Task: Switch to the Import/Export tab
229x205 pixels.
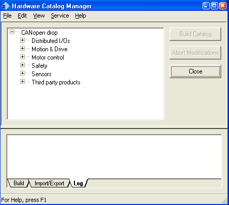Action: (49, 183)
